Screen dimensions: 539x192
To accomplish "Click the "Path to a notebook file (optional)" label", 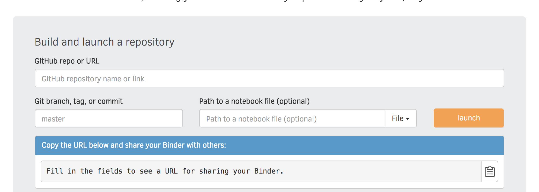I will pos(254,101).
